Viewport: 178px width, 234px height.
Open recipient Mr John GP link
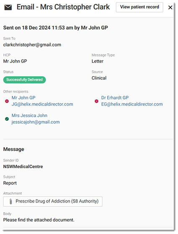[x=23, y=98]
